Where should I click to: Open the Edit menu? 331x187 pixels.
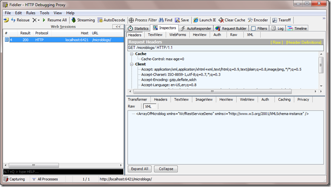pos(19,13)
